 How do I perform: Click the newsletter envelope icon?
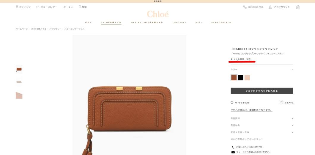38,7
